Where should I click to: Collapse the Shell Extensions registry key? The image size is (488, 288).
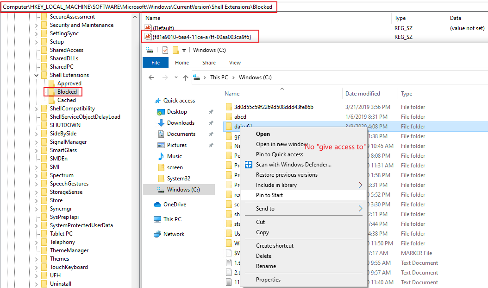[37, 75]
